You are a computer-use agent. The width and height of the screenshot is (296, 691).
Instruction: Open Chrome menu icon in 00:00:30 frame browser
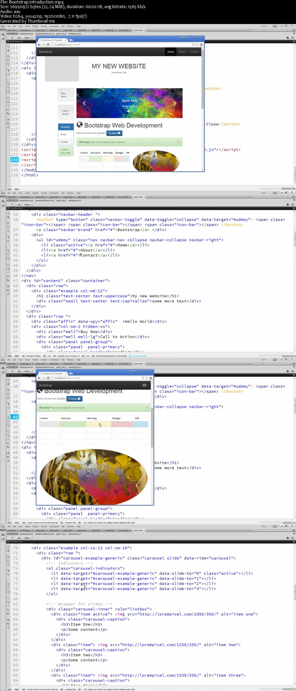click(201, 45)
